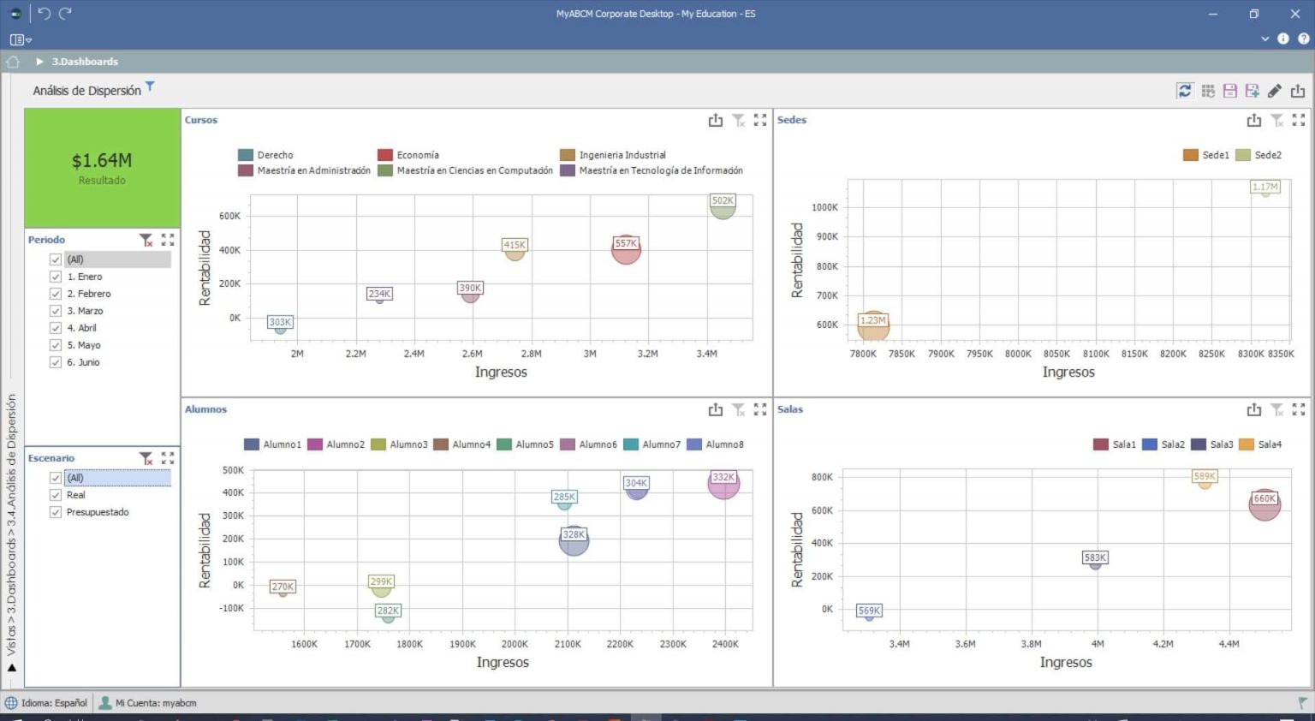Screen dimensions: 1315x721
Task: Click the save-as icon with plus sign
Action: pyautogui.click(x=1253, y=91)
